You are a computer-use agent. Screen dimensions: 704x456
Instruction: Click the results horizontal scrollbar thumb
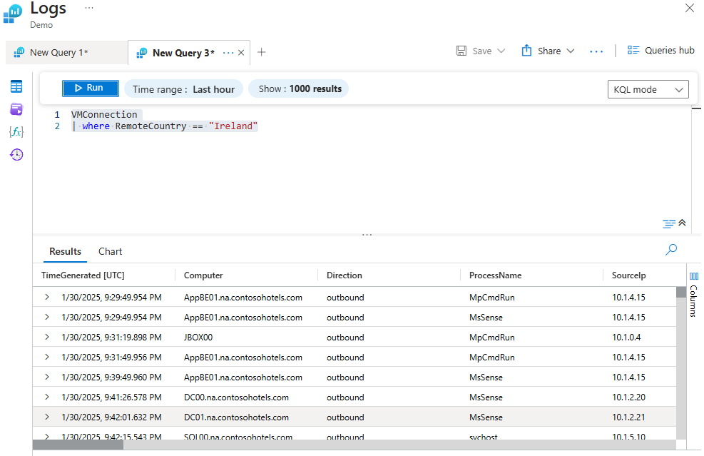click(78, 445)
